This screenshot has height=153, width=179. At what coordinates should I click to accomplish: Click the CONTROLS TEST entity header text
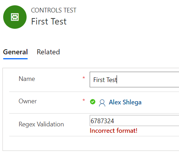(54, 10)
